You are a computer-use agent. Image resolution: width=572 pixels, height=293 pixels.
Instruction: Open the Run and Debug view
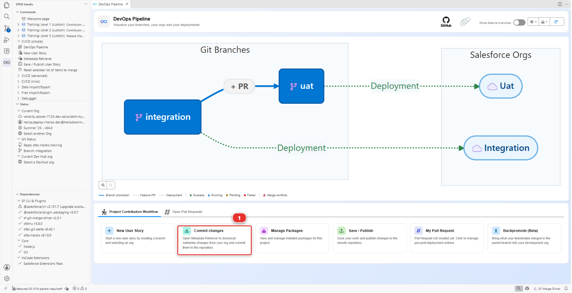(x=6, y=40)
